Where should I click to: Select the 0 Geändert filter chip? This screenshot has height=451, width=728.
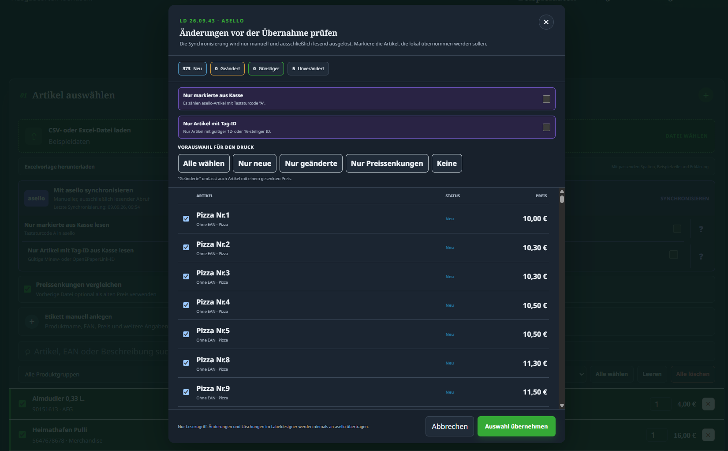[x=228, y=68]
